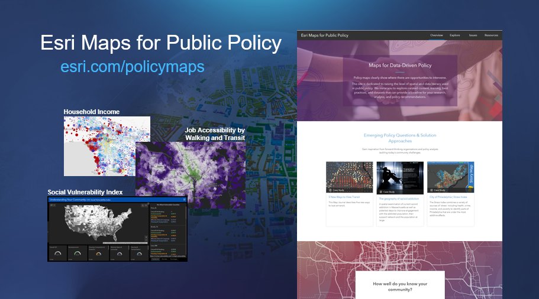Open The geography of opioid addiction link
This screenshot has width=539, height=299.
click(x=399, y=199)
